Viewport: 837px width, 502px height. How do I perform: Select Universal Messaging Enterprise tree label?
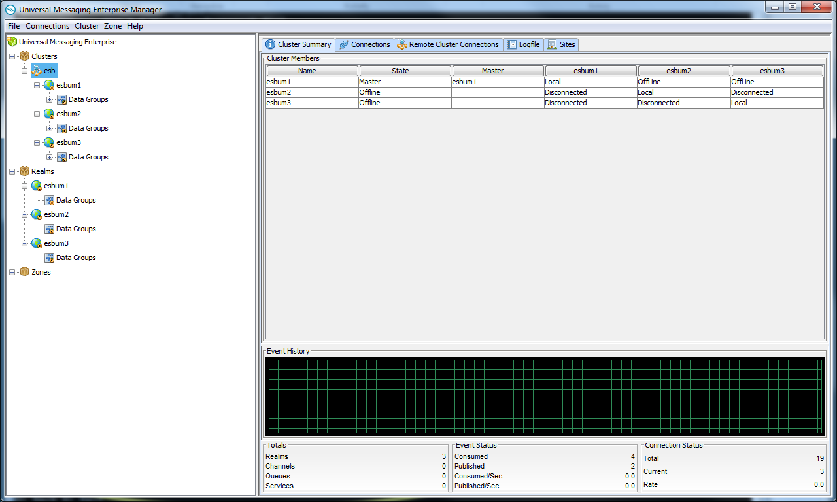[x=68, y=42]
